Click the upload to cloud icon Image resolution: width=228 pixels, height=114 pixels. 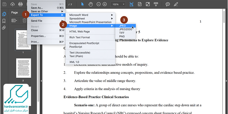13,4
